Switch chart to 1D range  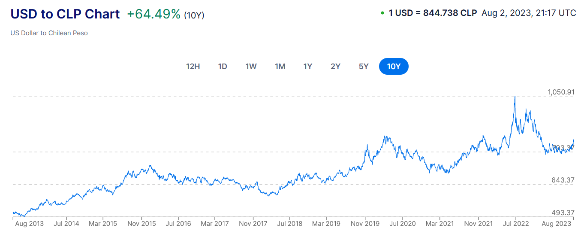(223, 67)
